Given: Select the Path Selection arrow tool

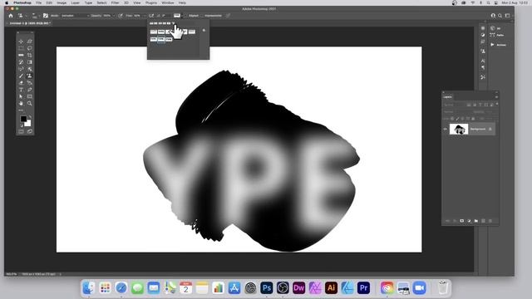Looking at the screenshot, I should tap(21, 96).
